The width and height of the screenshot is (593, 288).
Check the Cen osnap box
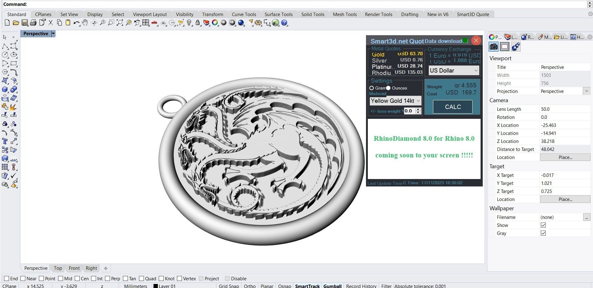pyautogui.click(x=77, y=278)
